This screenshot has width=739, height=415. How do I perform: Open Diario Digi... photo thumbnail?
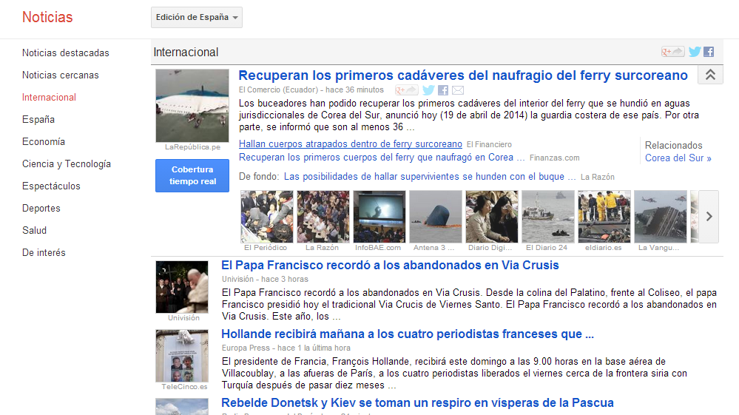[x=492, y=217]
